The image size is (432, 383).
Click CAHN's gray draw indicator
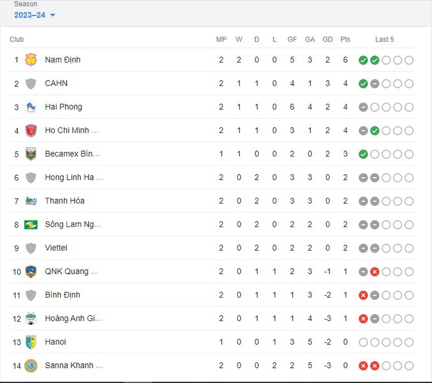coord(375,83)
